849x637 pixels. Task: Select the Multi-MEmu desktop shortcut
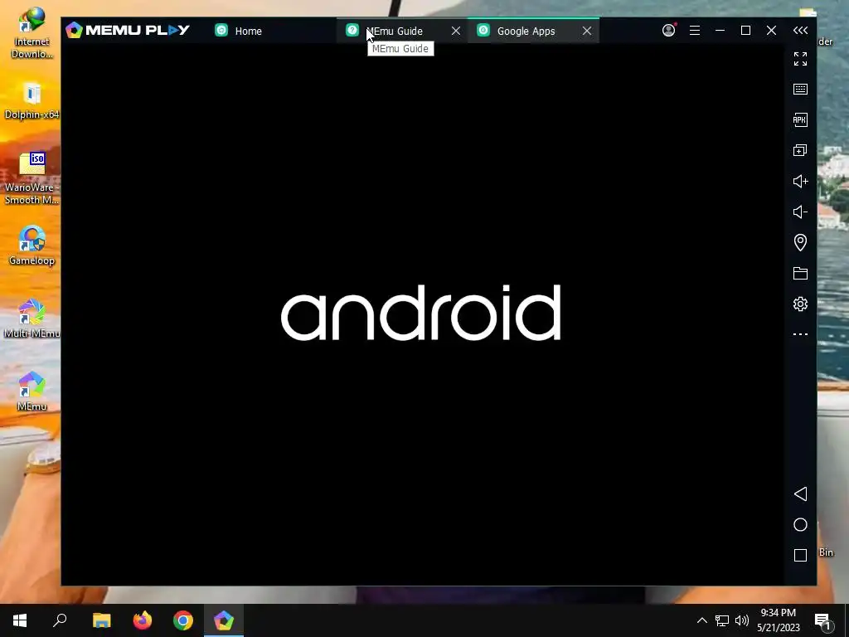click(32, 318)
